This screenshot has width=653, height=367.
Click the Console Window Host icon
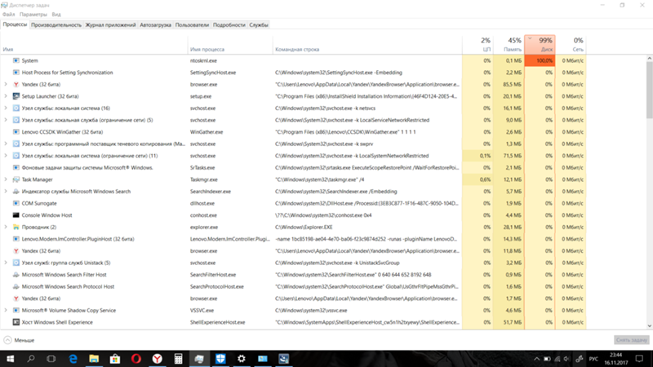pyautogui.click(x=16, y=215)
